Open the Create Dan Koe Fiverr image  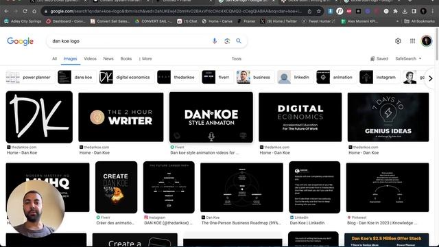click(x=116, y=187)
